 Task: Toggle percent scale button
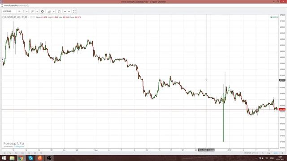click(x=263, y=153)
